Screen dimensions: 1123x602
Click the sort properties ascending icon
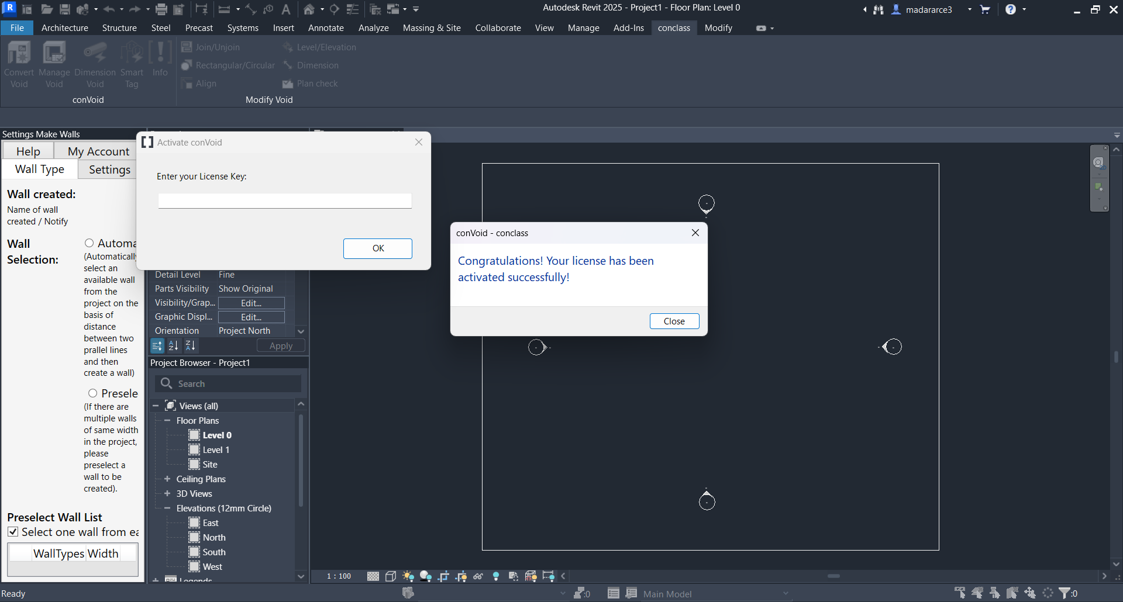174,346
